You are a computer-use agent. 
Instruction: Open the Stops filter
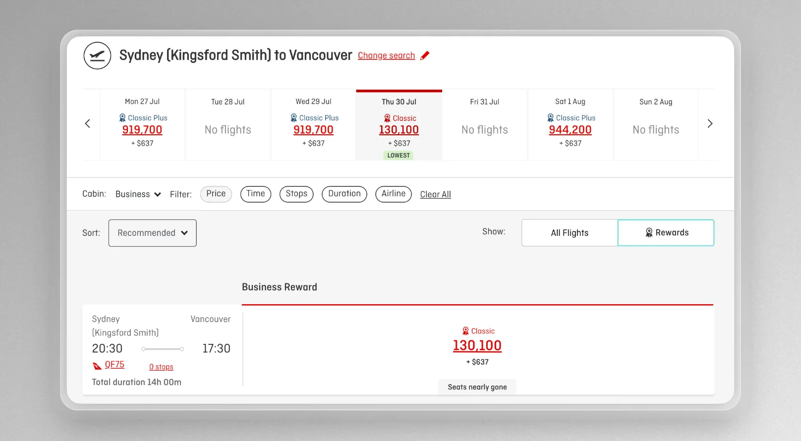coord(296,194)
